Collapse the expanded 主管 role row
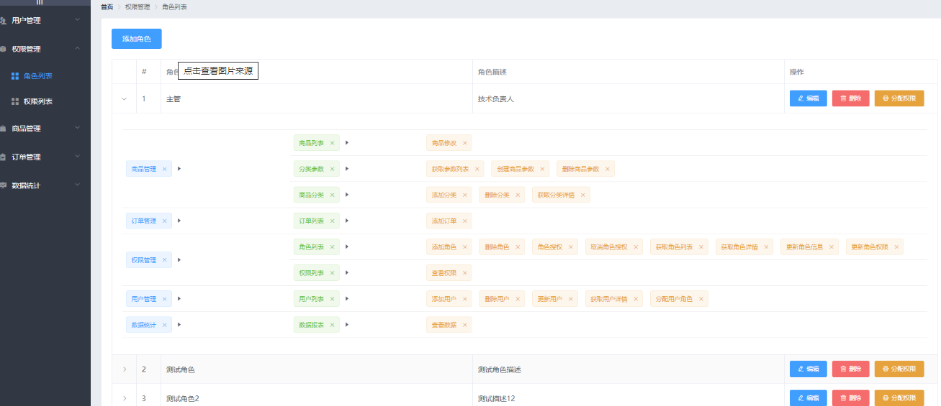941x406 pixels. coord(124,99)
